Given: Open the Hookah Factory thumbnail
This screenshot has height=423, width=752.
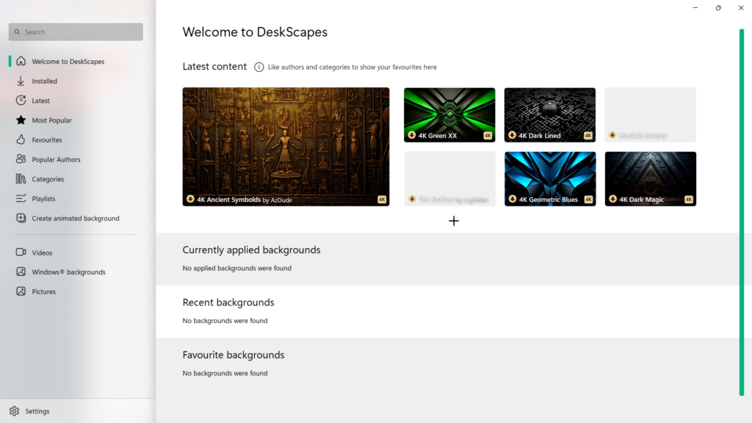Looking at the screenshot, I should [651, 115].
